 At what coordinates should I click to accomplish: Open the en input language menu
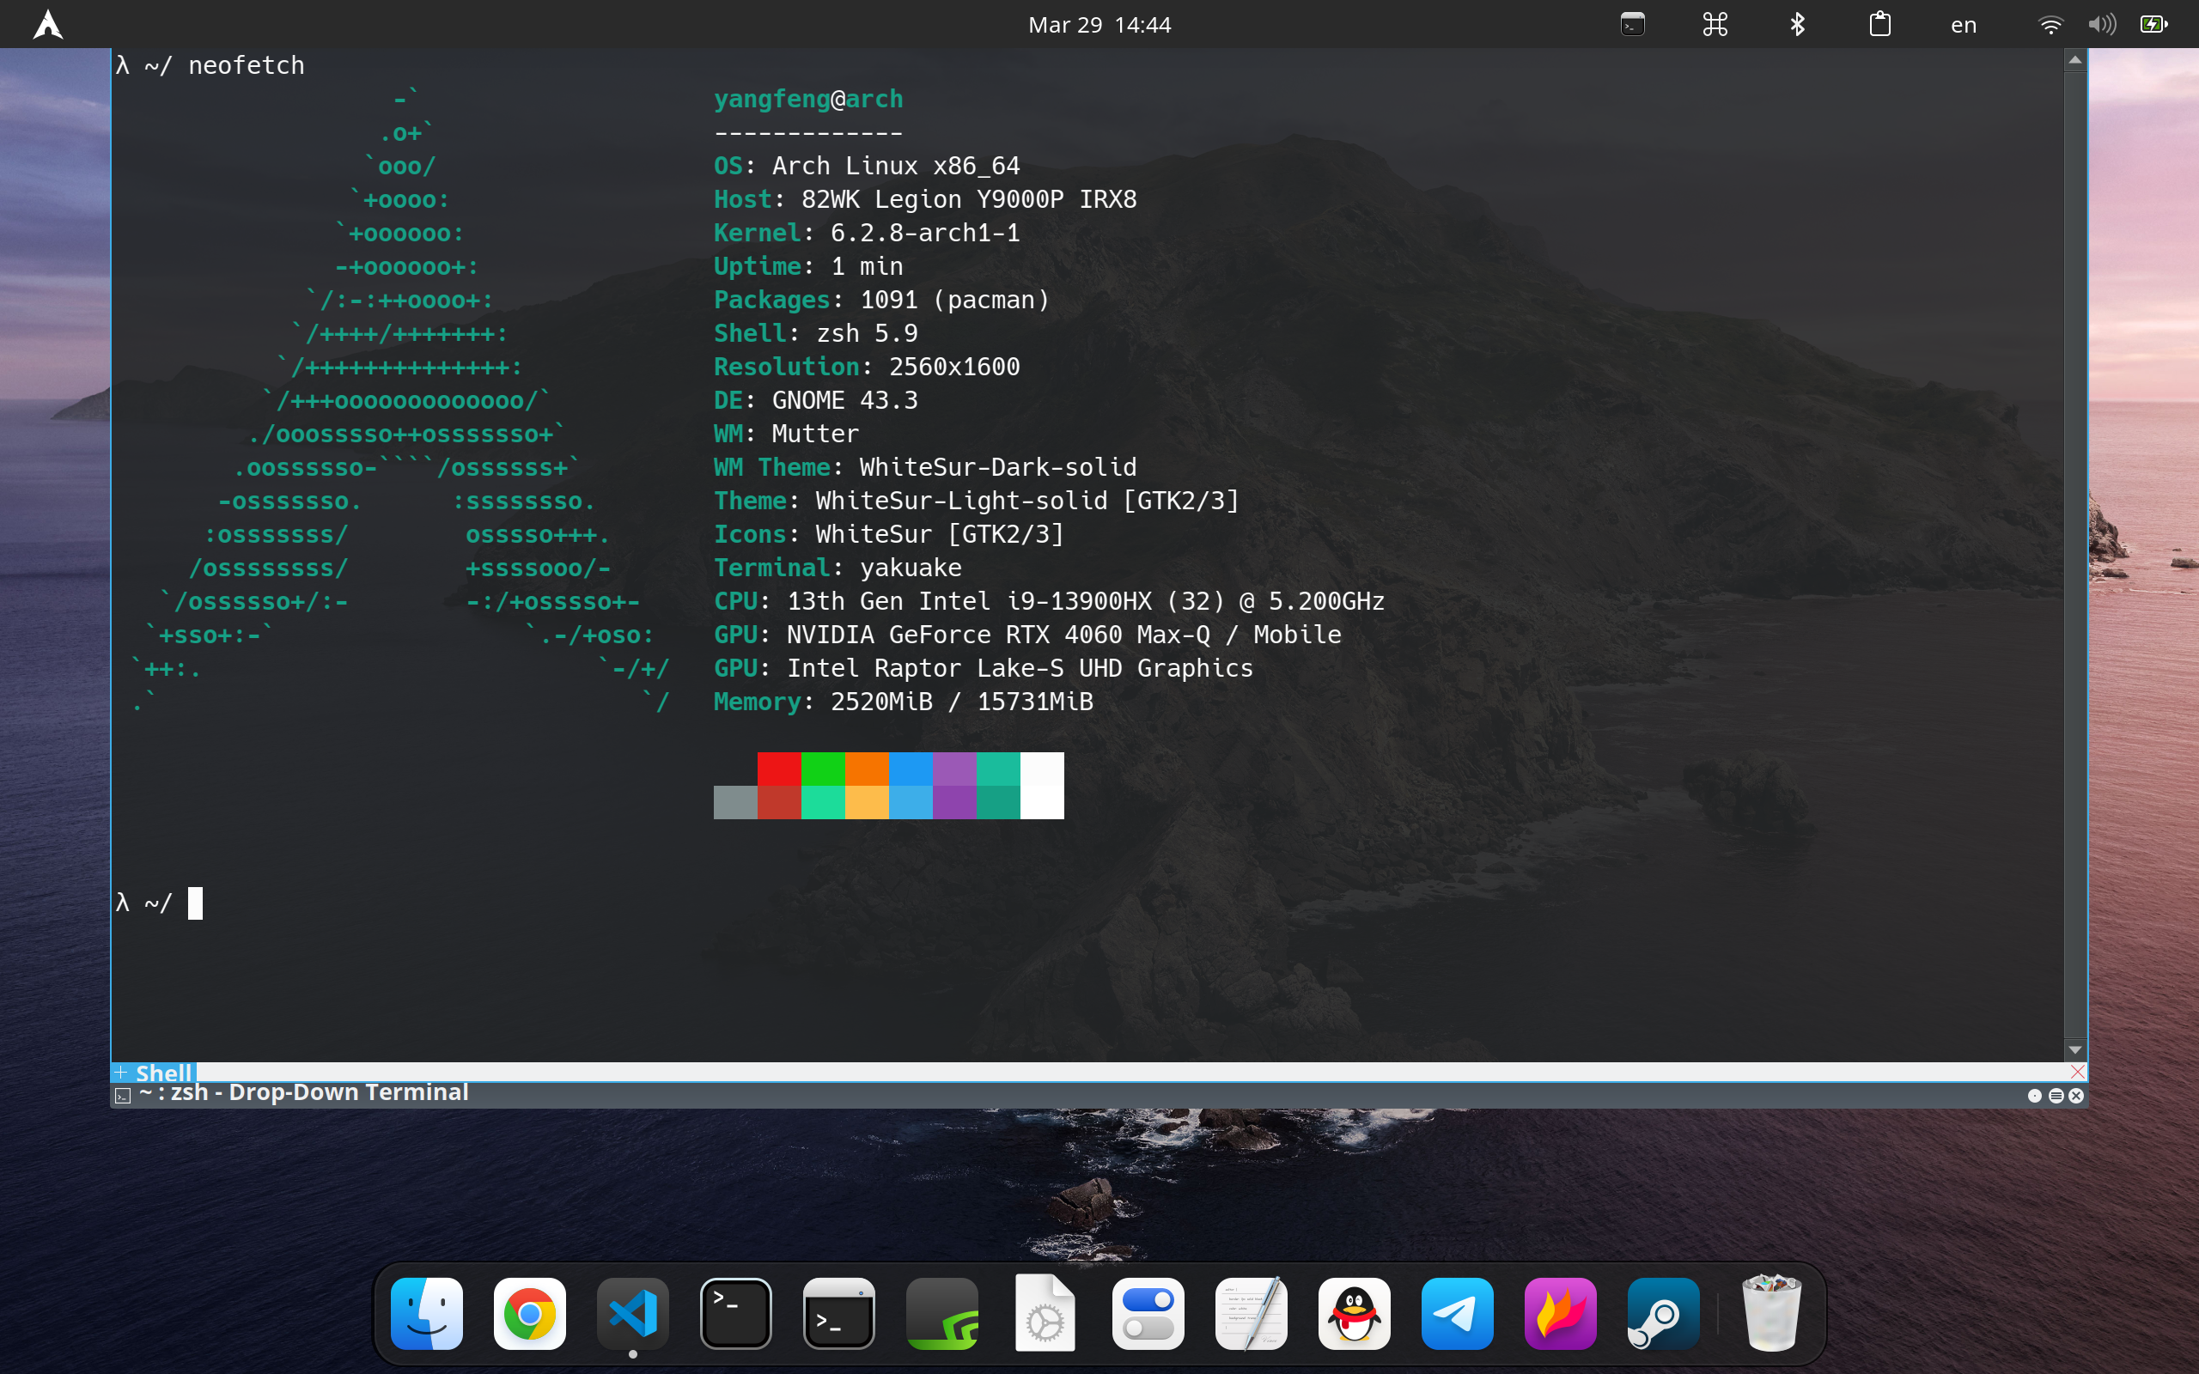click(x=1964, y=26)
